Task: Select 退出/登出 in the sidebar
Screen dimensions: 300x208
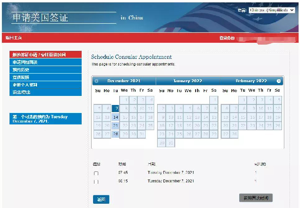Action: click(46, 92)
